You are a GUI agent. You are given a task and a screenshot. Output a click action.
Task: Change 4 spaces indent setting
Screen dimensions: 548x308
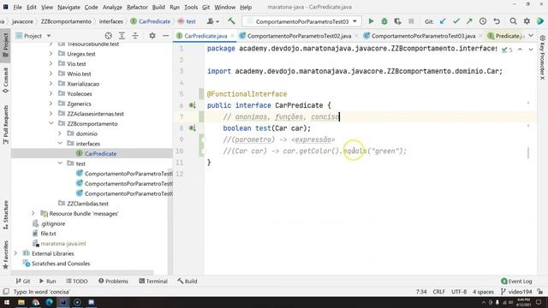(x=483, y=292)
